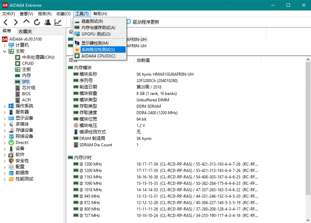Select the SDRAM Die Count row

166,145
